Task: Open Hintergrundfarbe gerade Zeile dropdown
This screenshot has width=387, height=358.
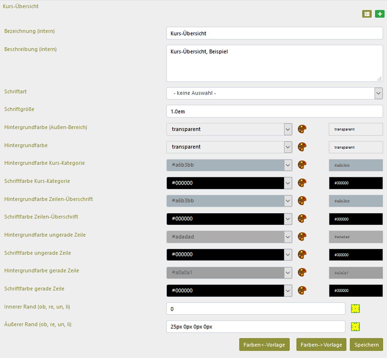Action: tap(288, 272)
